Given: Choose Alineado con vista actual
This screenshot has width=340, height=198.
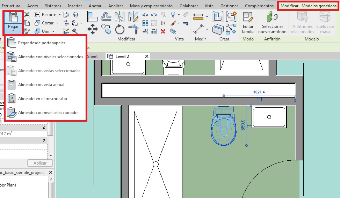Looking at the screenshot, I should (x=41, y=85).
